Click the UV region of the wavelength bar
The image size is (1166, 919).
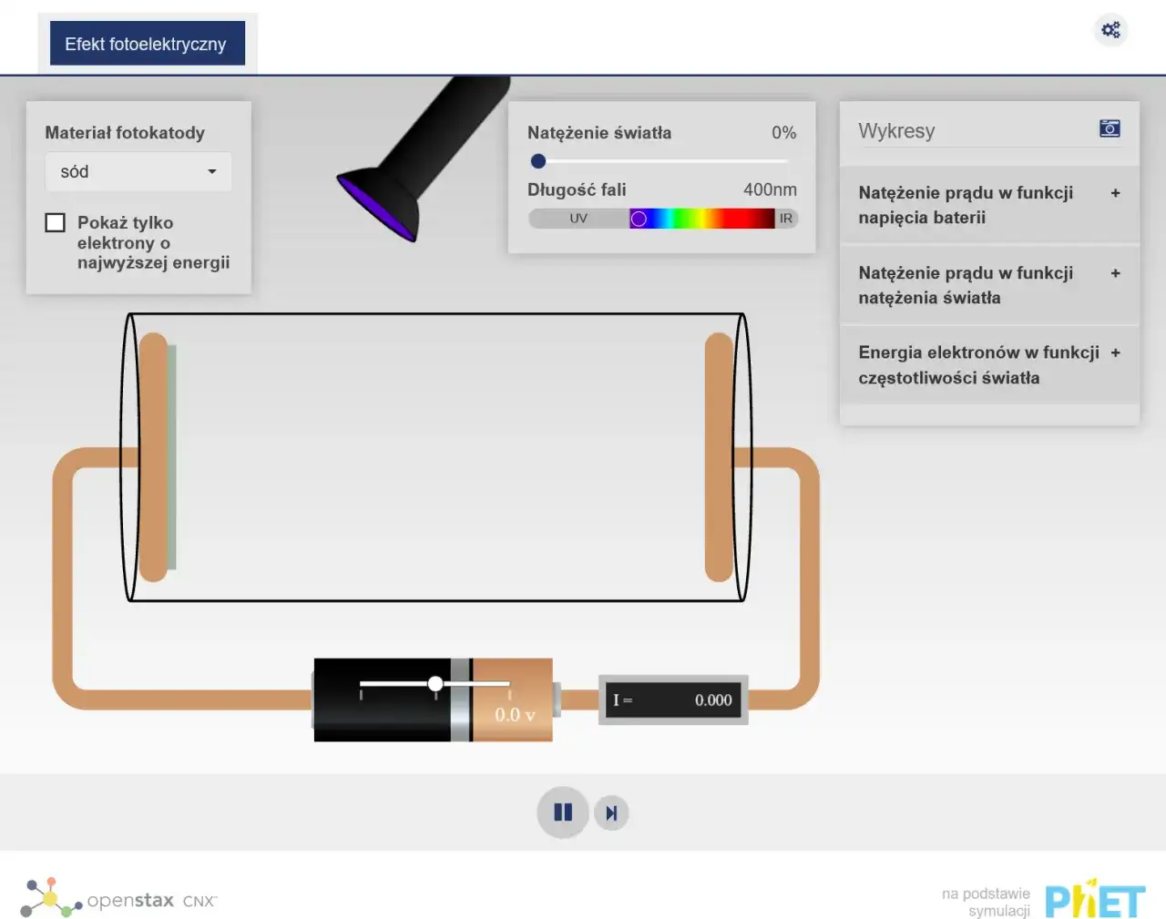(x=578, y=219)
